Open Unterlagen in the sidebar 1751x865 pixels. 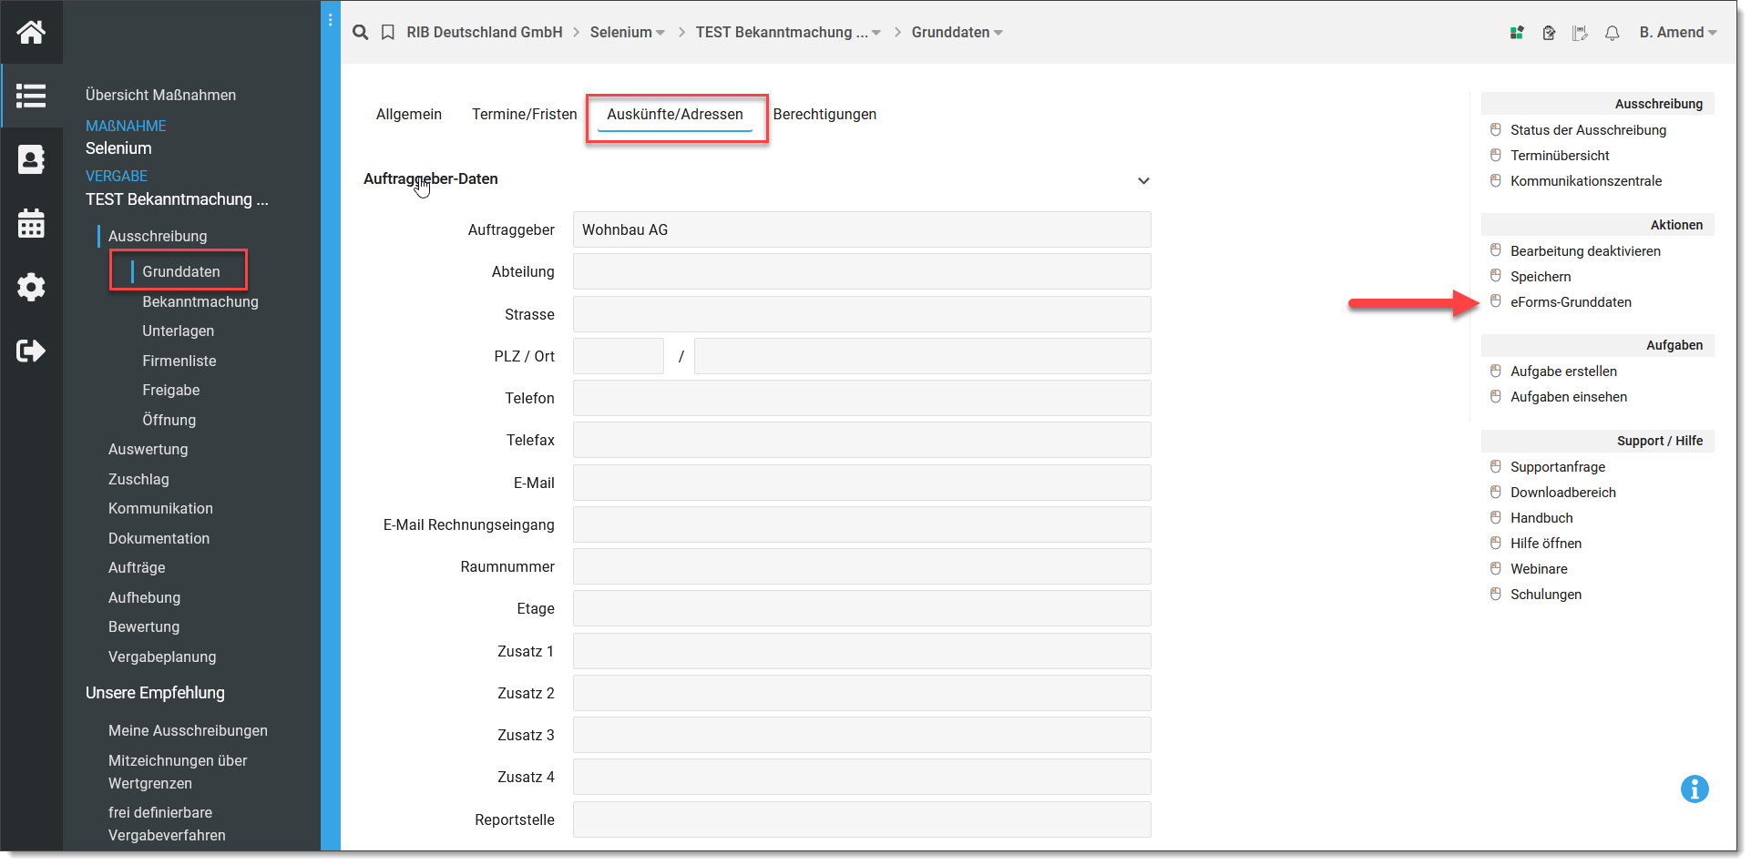tap(179, 331)
